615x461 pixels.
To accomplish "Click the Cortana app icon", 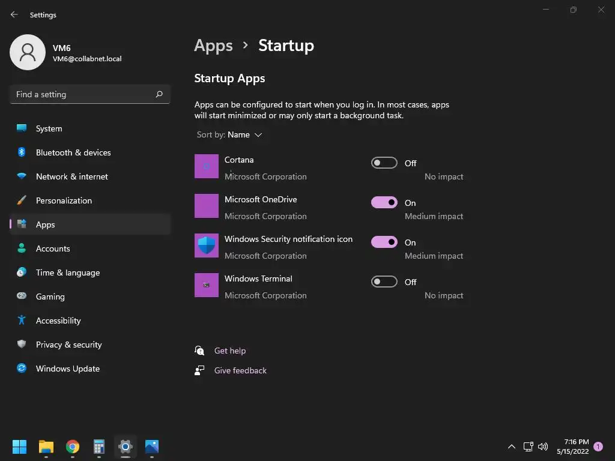I will (x=207, y=166).
